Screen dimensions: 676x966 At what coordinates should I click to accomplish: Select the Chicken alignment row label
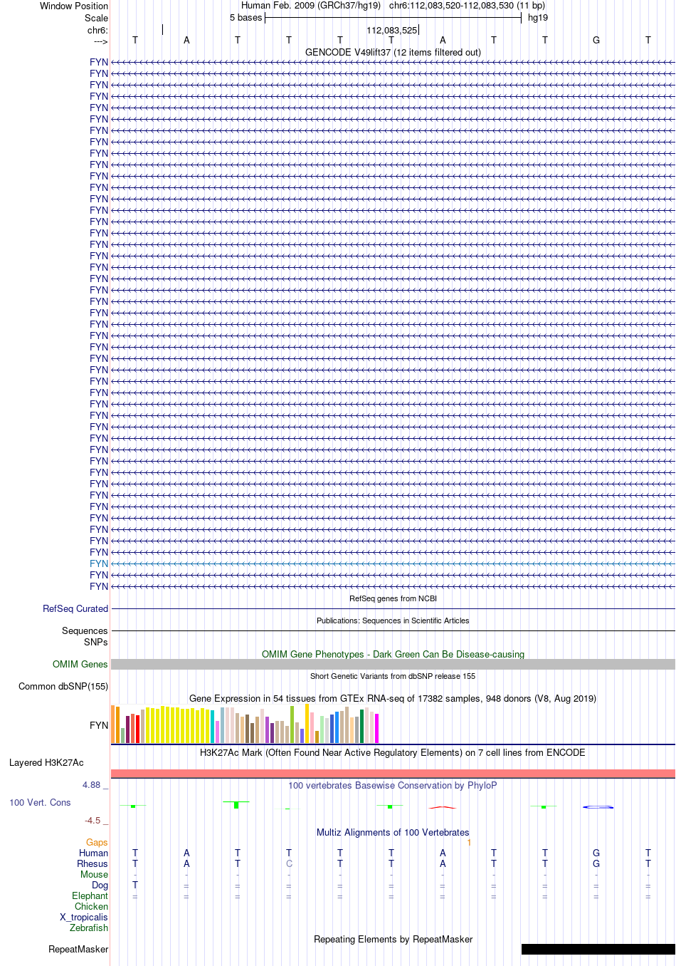92,906
